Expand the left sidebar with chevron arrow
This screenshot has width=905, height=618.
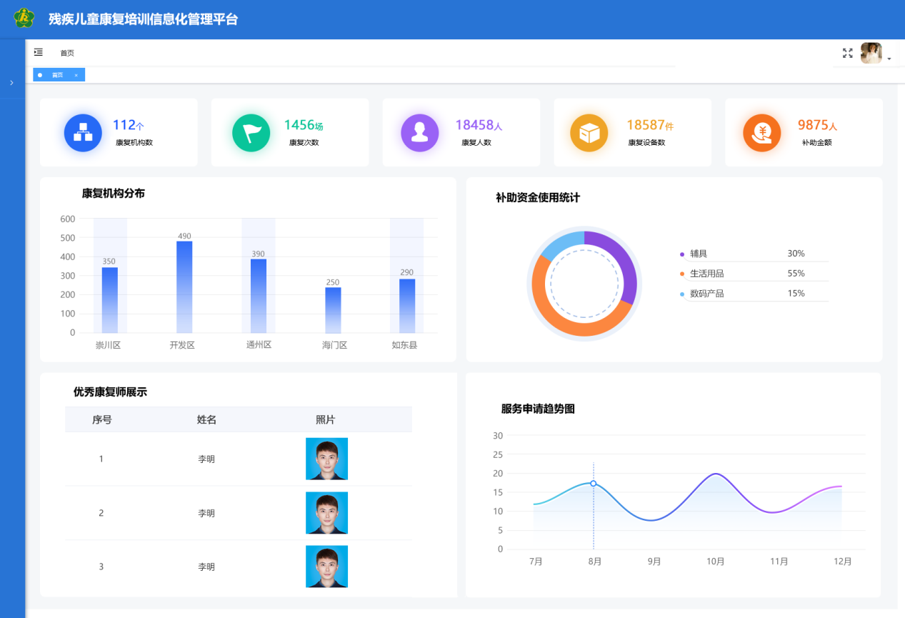click(11, 83)
